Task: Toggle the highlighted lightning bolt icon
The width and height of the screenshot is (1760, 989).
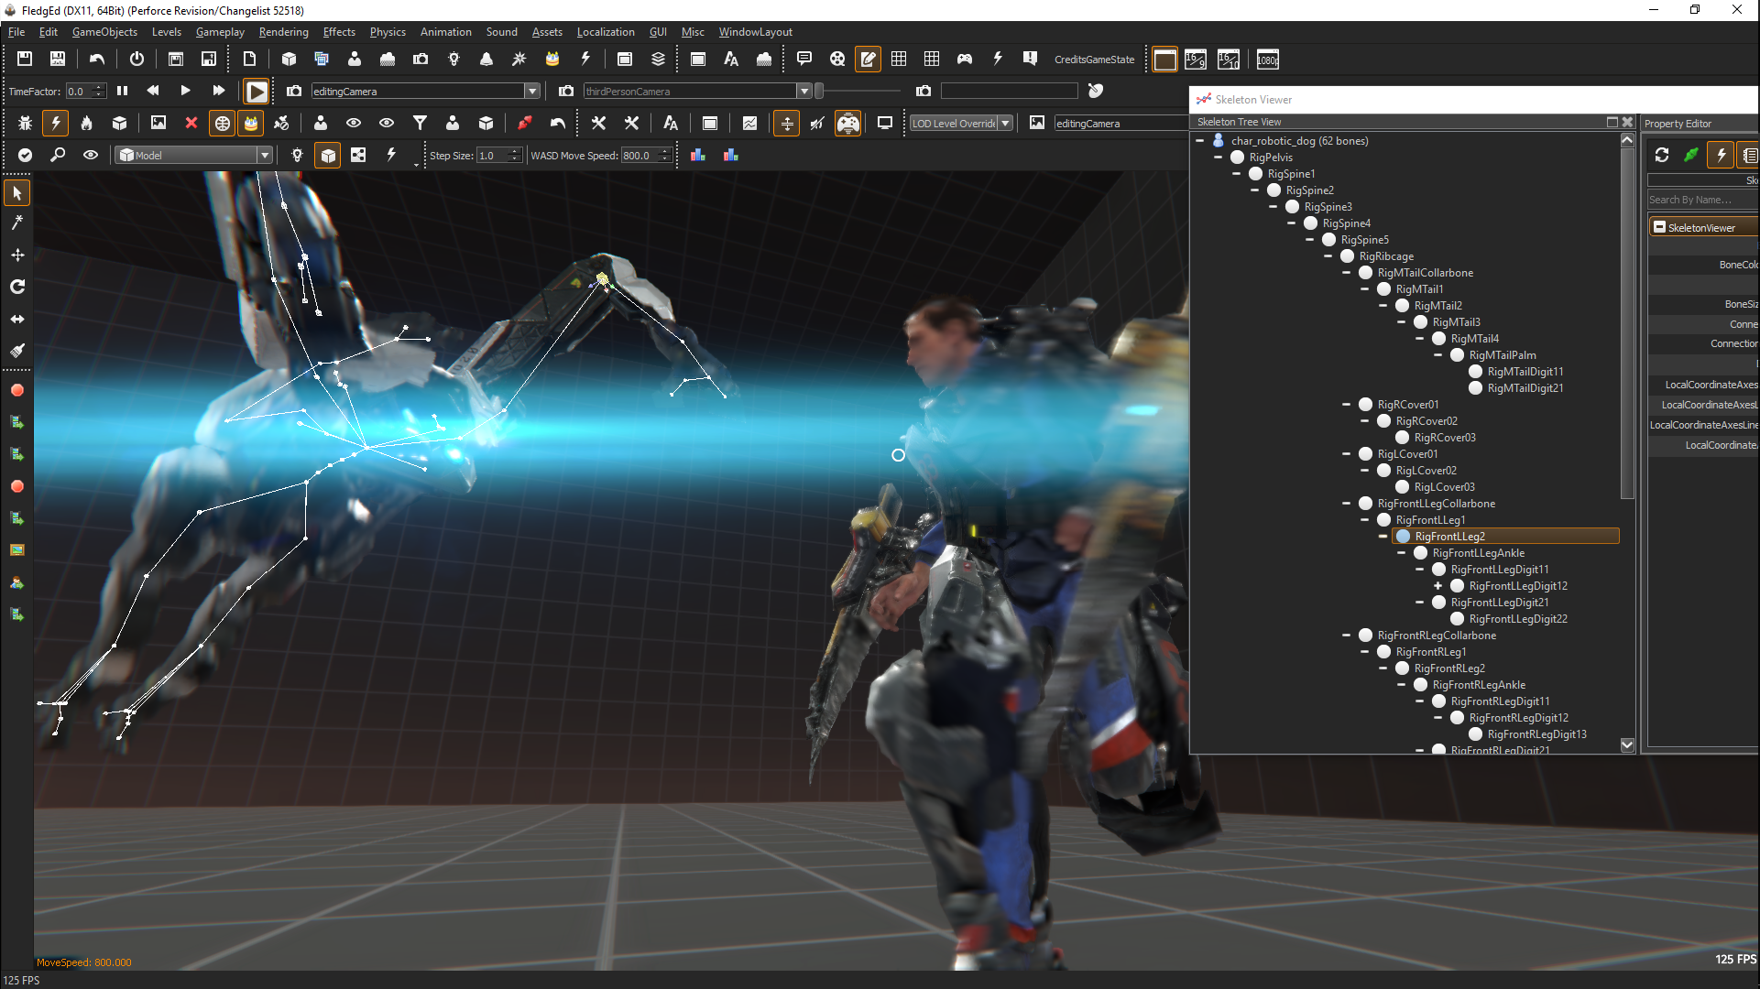Action: 55,123
